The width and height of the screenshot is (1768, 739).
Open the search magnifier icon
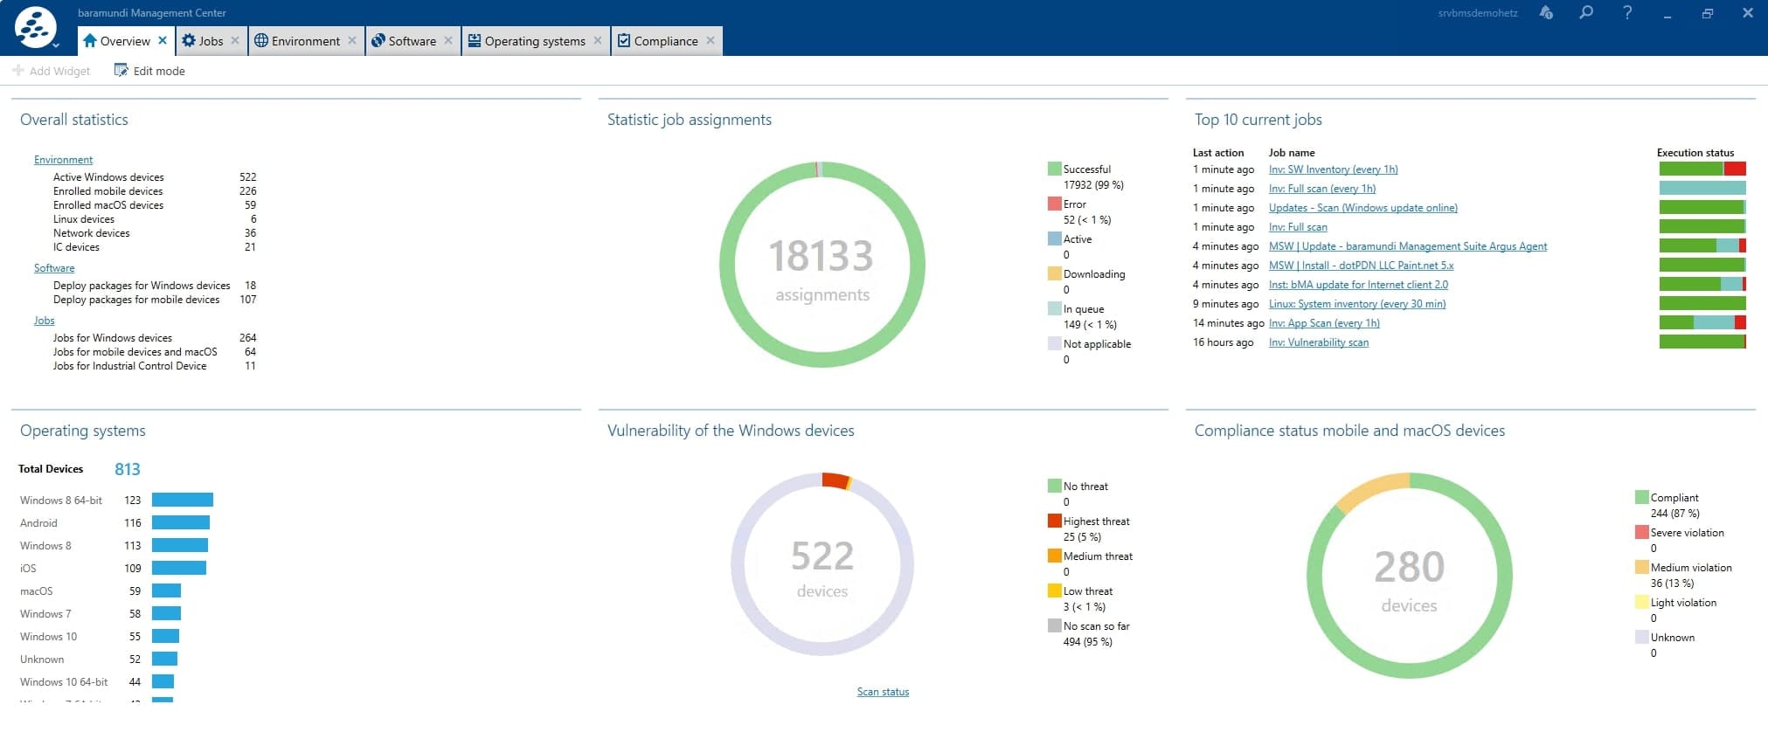click(x=1586, y=13)
